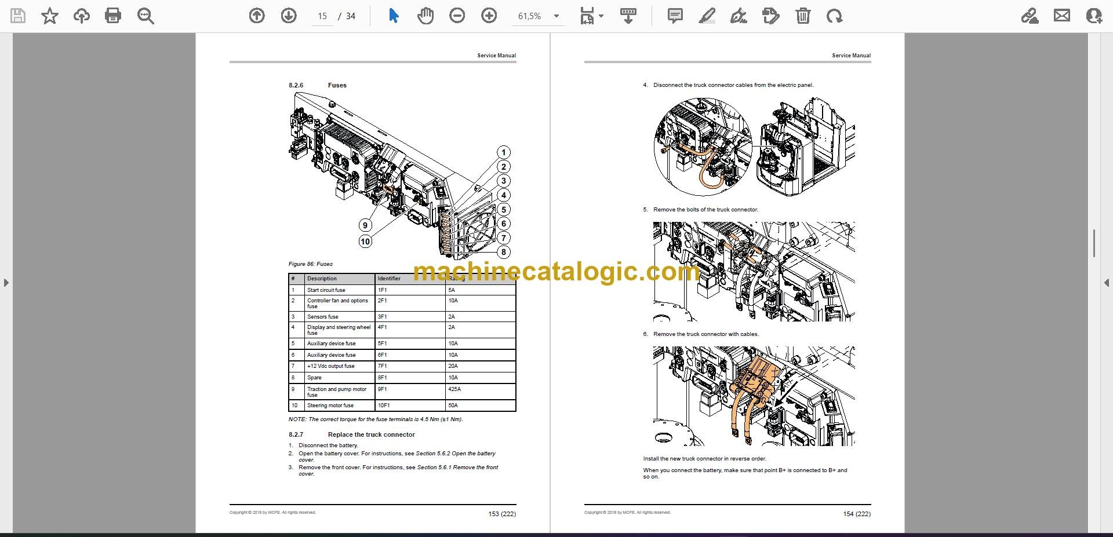1113x537 pixels.
Task: Click the Save file icon
Action: point(18,16)
